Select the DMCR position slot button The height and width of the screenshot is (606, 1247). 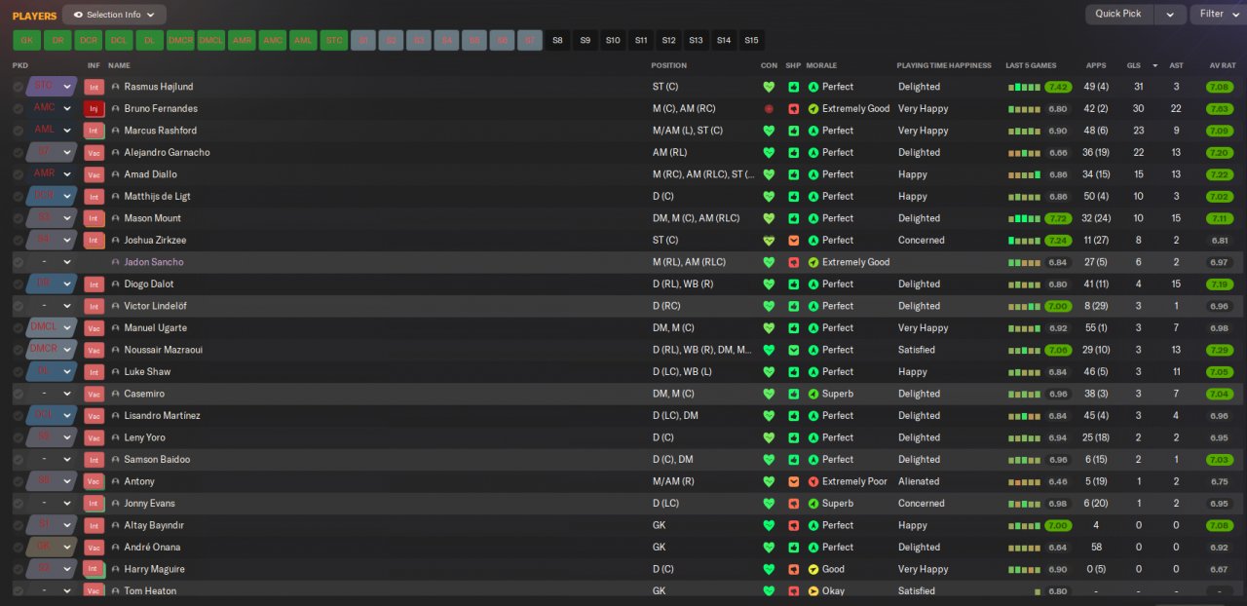(180, 40)
